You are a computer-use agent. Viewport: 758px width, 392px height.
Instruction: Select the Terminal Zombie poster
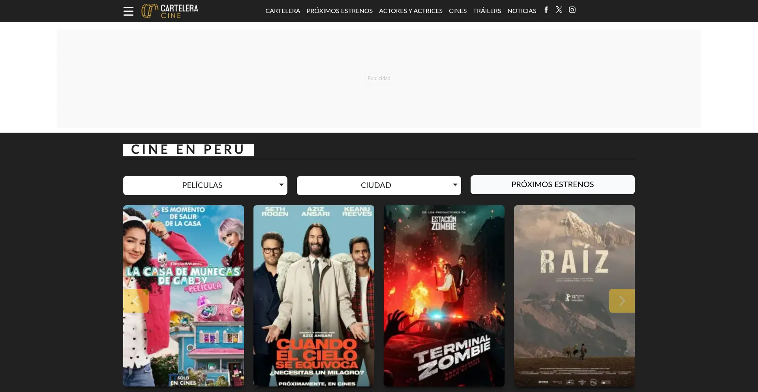444,295
